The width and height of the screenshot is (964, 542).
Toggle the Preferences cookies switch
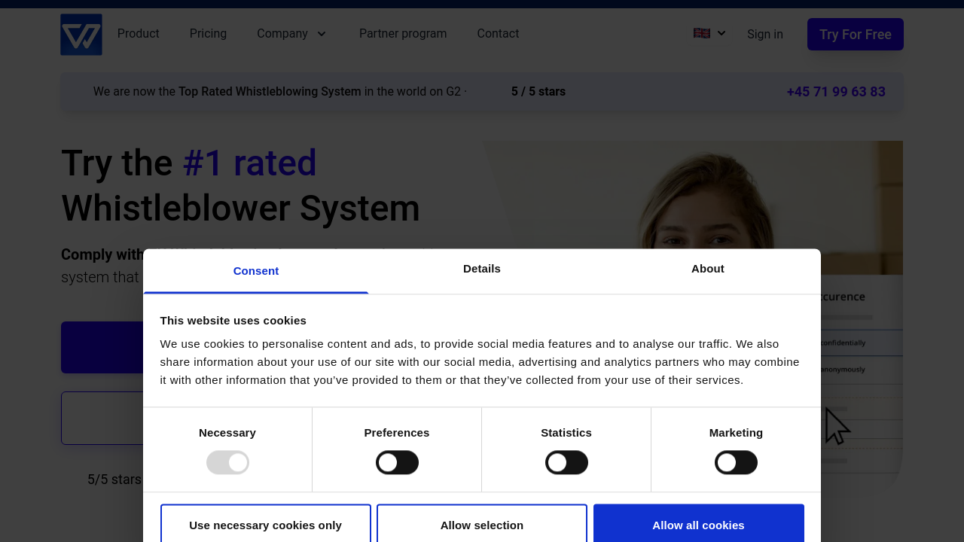pyautogui.click(x=397, y=462)
